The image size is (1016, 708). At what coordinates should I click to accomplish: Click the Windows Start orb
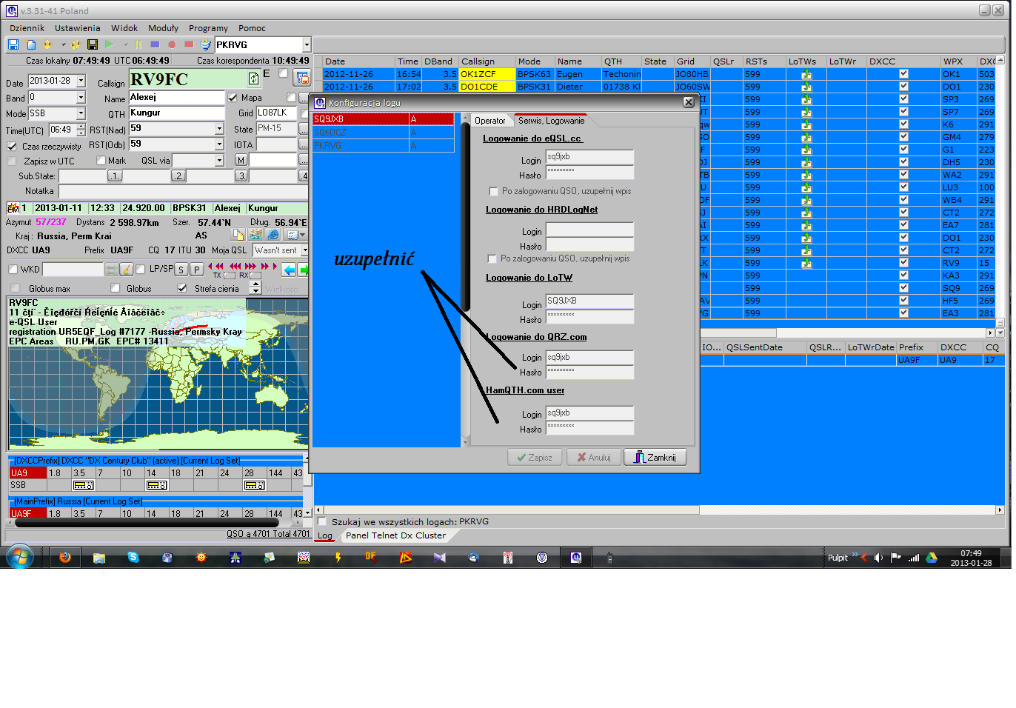click(x=20, y=557)
